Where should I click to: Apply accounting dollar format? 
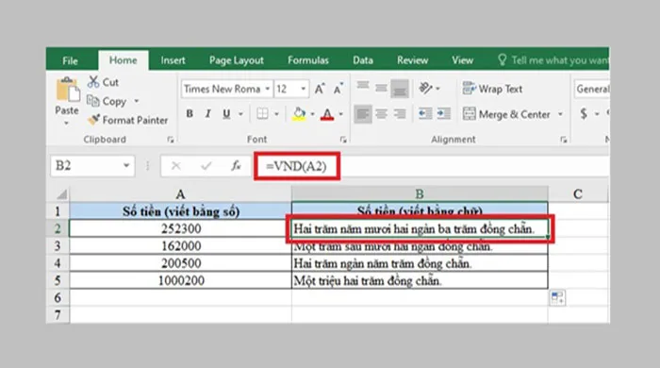coord(584,113)
